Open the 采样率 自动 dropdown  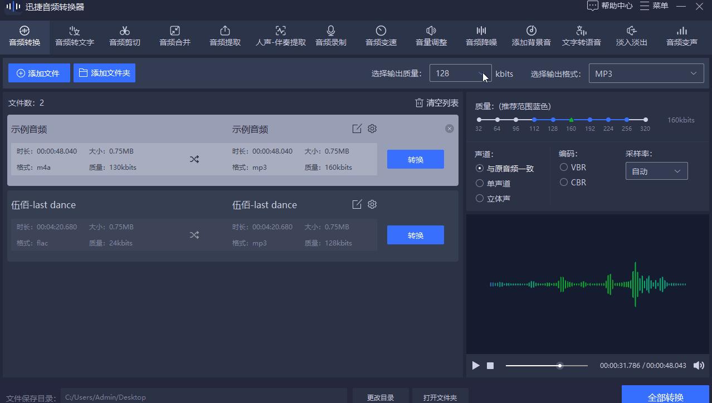tap(656, 171)
